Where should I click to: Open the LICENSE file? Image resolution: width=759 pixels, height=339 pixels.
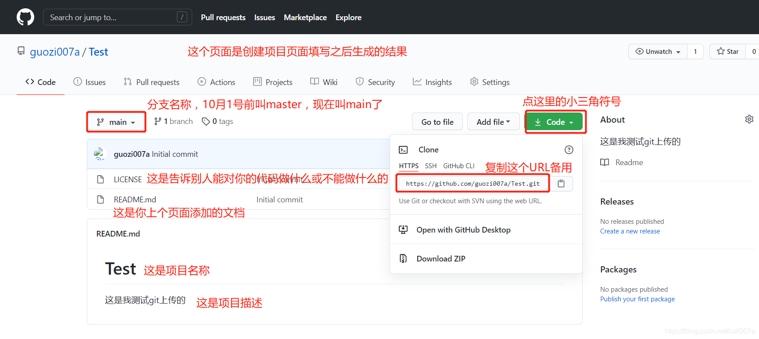128,180
